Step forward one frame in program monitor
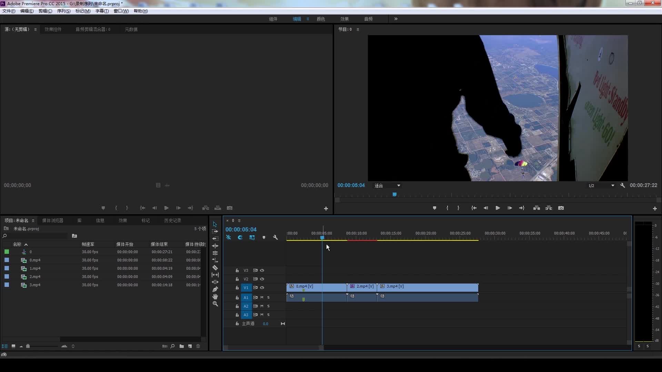 pos(510,208)
